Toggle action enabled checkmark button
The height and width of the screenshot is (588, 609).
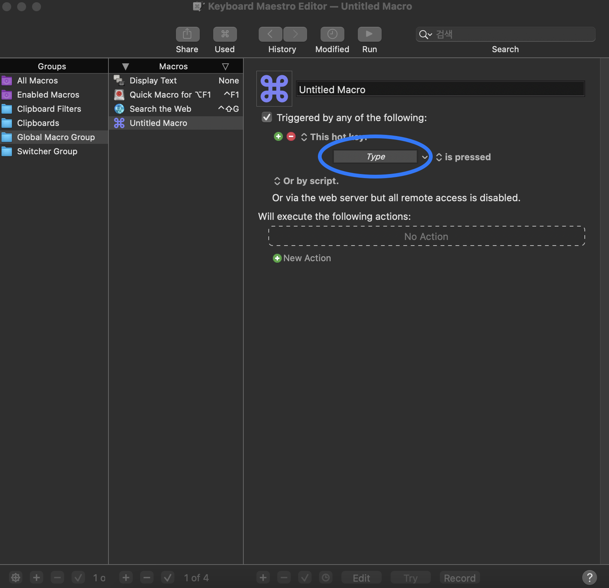tap(305, 578)
